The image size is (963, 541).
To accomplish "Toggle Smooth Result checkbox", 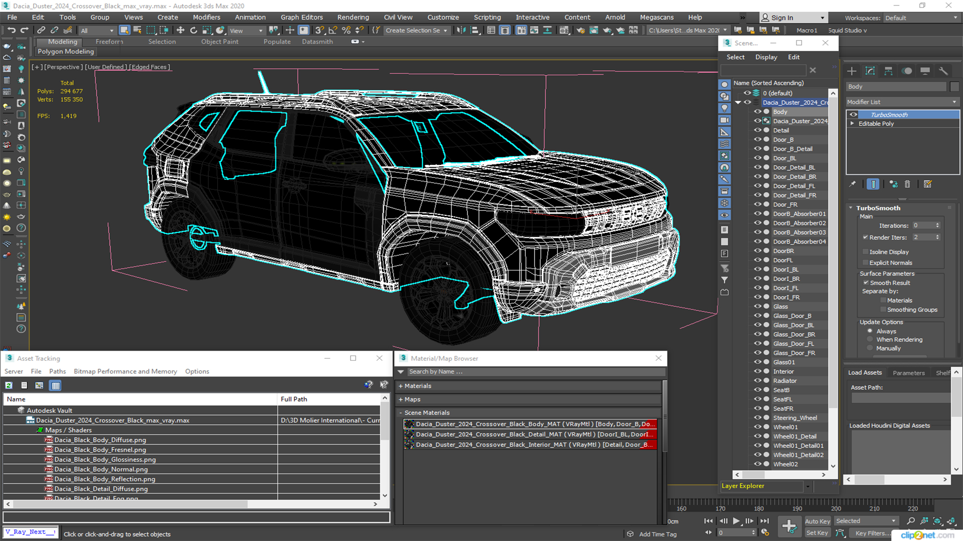I will (x=866, y=283).
